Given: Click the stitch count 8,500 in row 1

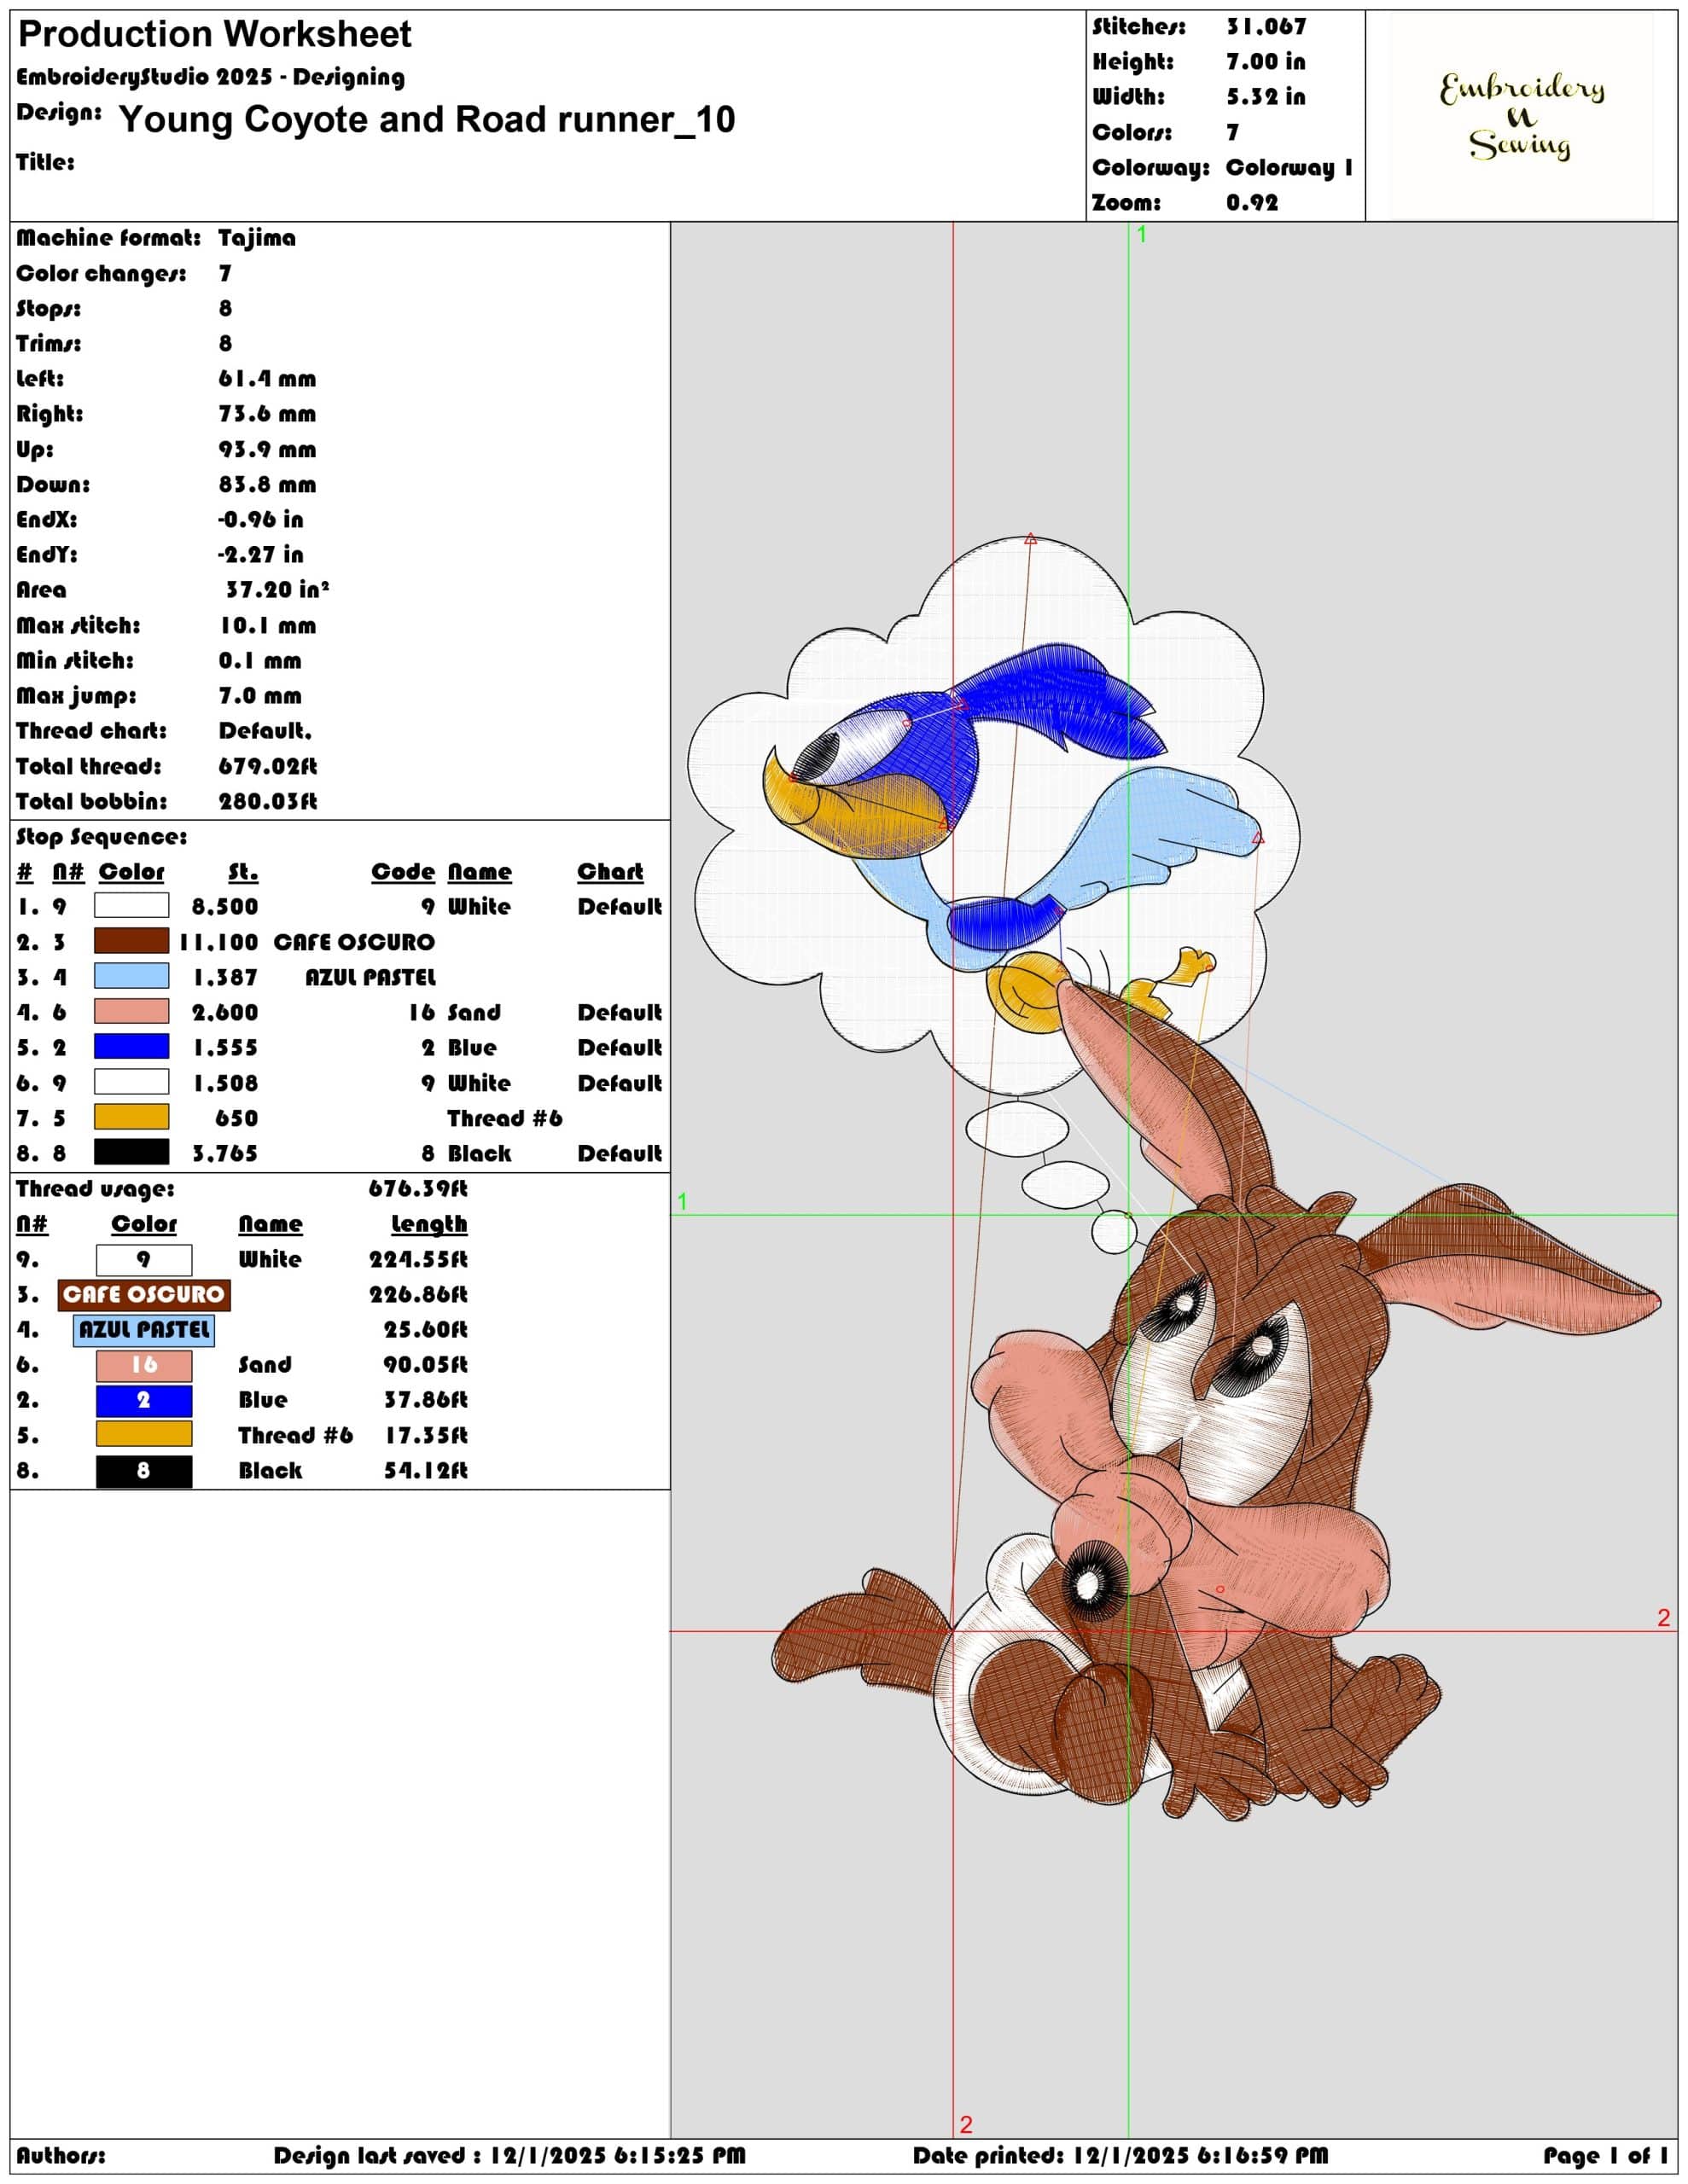Looking at the screenshot, I should point(225,907).
